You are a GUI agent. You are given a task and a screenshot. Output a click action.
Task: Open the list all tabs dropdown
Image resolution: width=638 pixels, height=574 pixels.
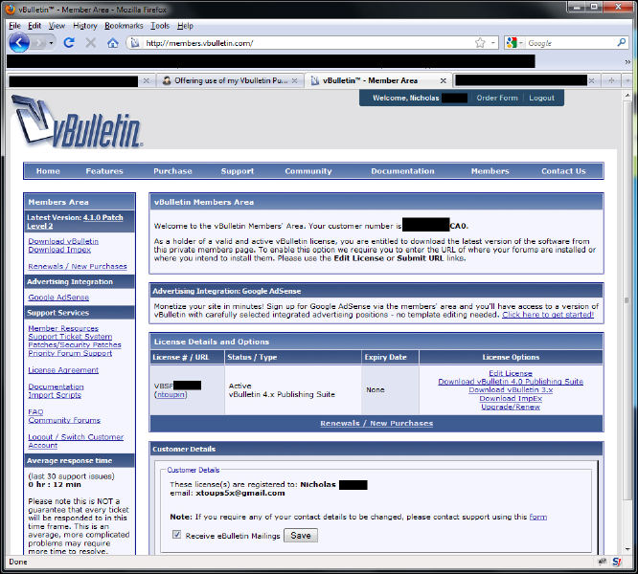(x=627, y=80)
